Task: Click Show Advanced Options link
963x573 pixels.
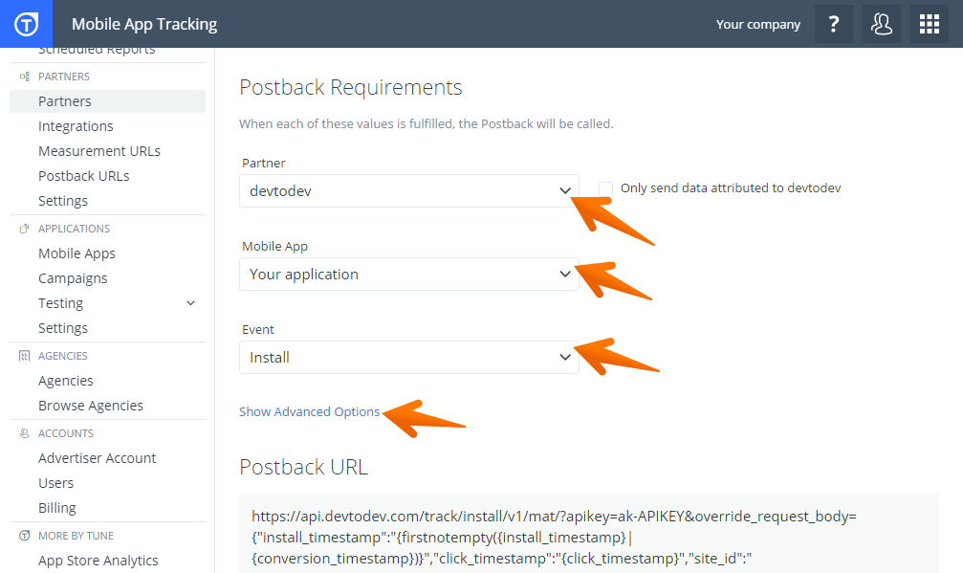Action: pyautogui.click(x=309, y=412)
